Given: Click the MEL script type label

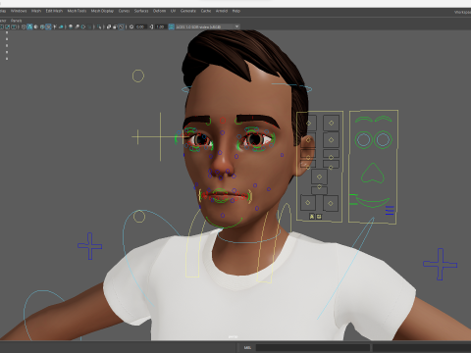Looking at the screenshot, I should click(x=247, y=347).
